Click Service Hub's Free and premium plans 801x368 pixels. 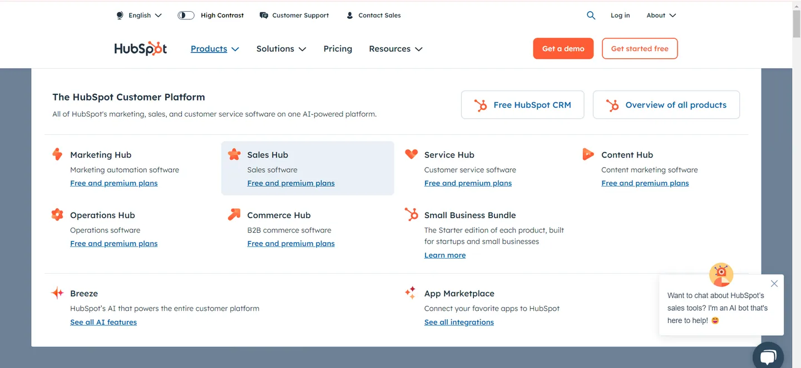468,183
